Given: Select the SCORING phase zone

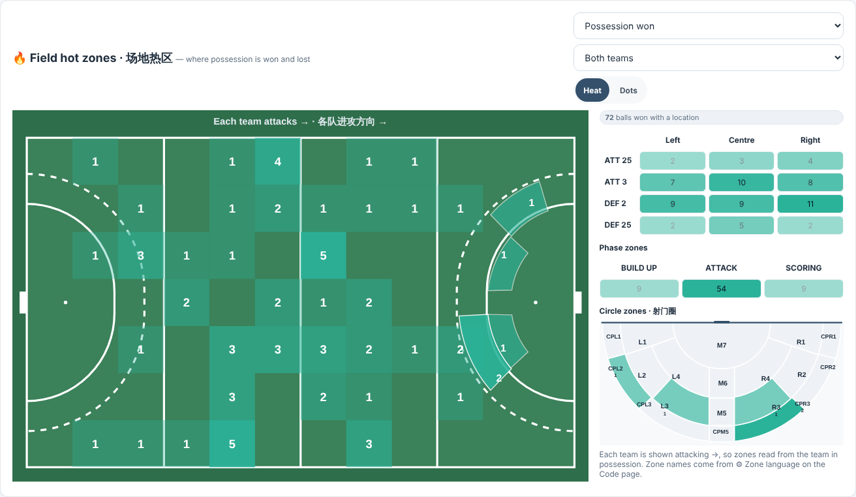Looking at the screenshot, I should (804, 288).
